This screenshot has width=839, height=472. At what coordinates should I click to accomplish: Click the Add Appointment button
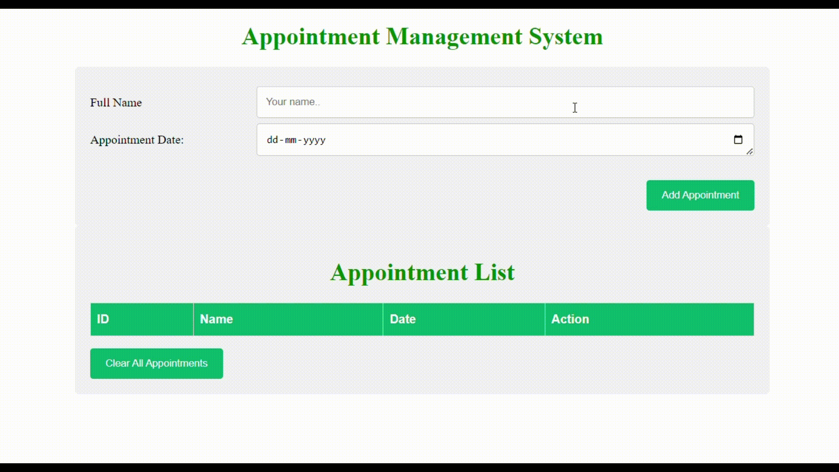[x=700, y=195]
